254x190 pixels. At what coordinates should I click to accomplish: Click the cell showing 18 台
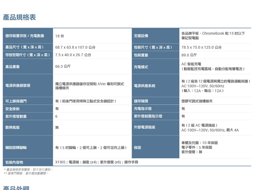coord(59,36)
